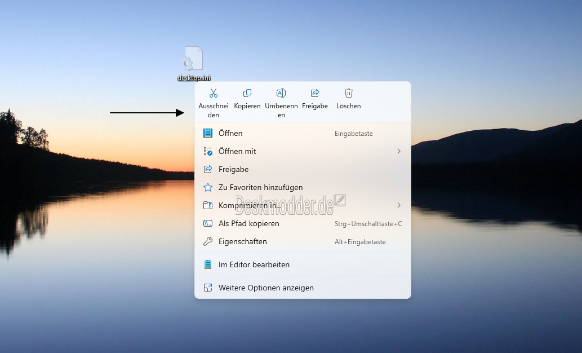The height and width of the screenshot is (353, 582).
Task: Click the Kopieren icon
Action: click(247, 93)
